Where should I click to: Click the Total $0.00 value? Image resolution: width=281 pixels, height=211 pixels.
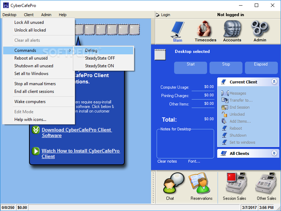coord(209,119)
